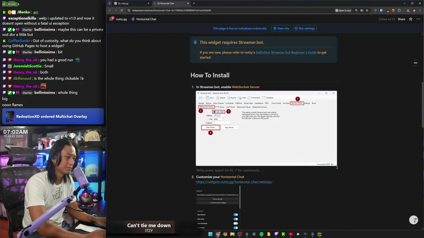Open the widgets.nutty.gg horizontal-chat settings link
The width and height of the screenshot is (424, 238).
point(234,182)
